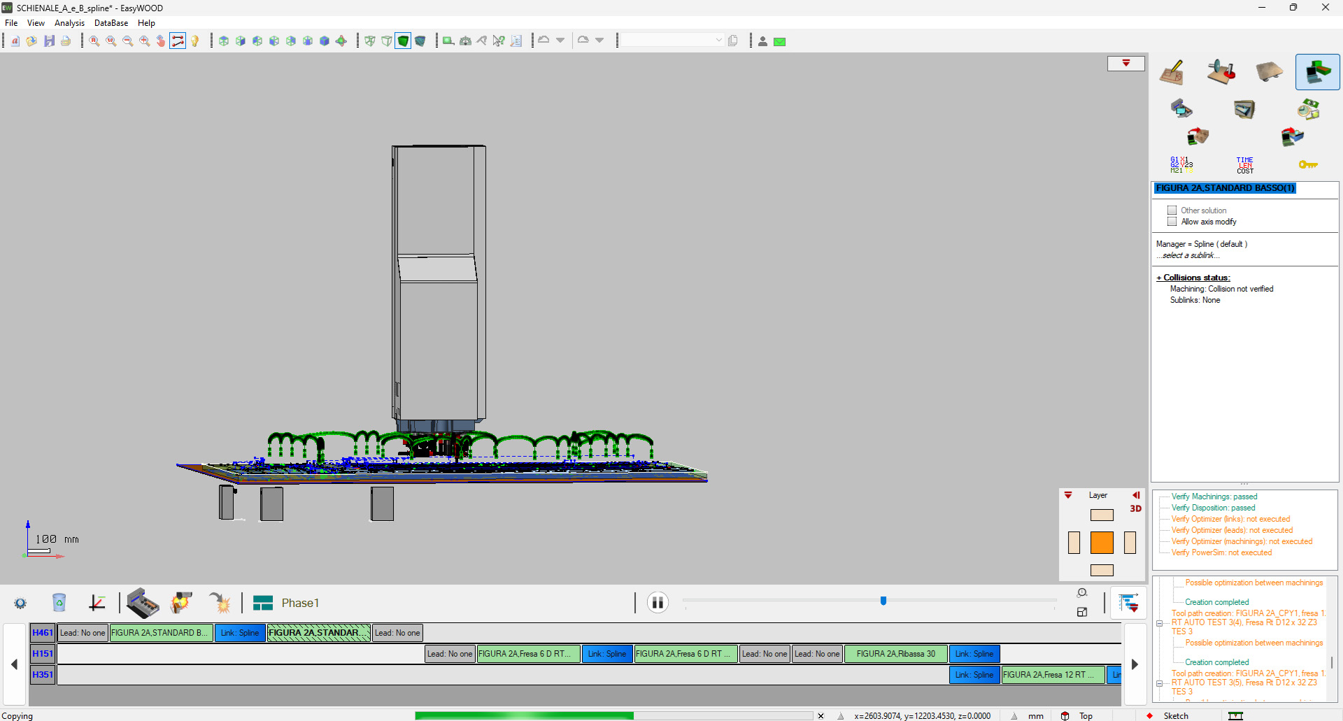Click the Save floppy disk icon
The image size is (1343, 721).
click(x=49, y=41)
